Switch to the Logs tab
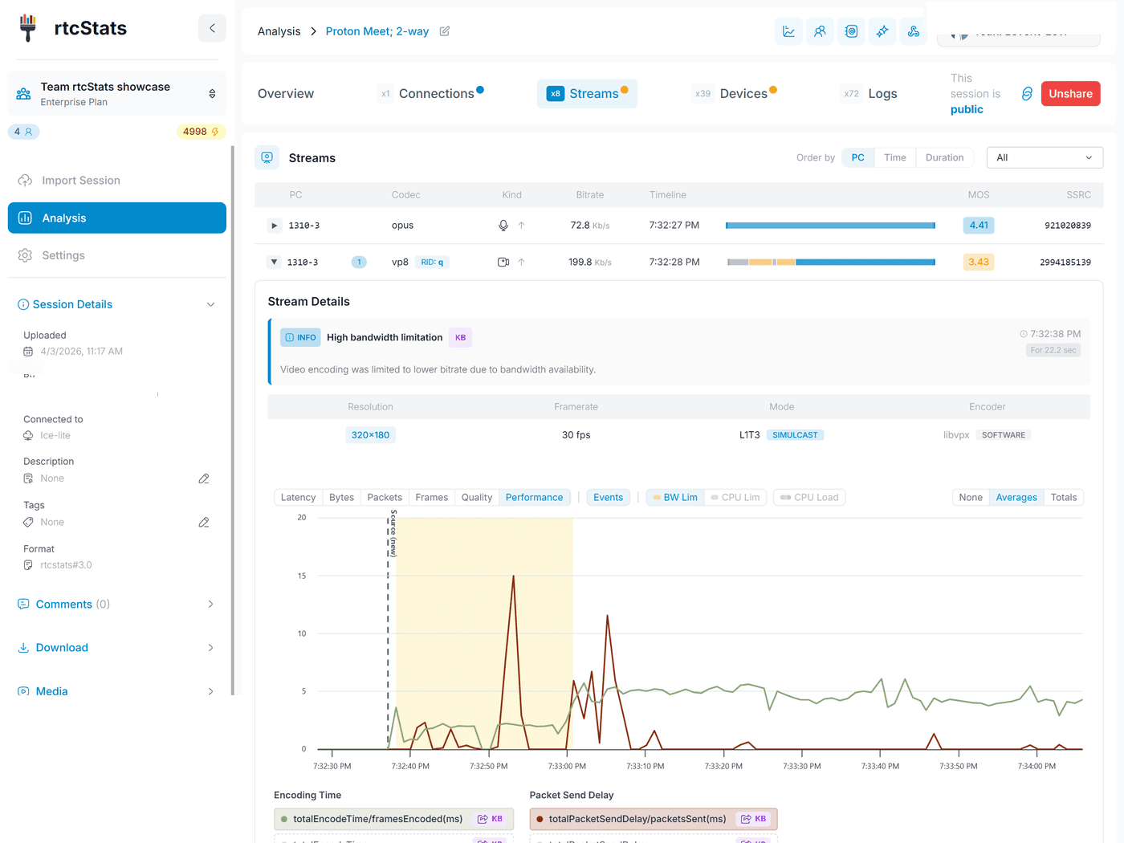Image resolution: width=1124 pixels, height=843 pixels. pyautogui.click(x=869, y=94)
